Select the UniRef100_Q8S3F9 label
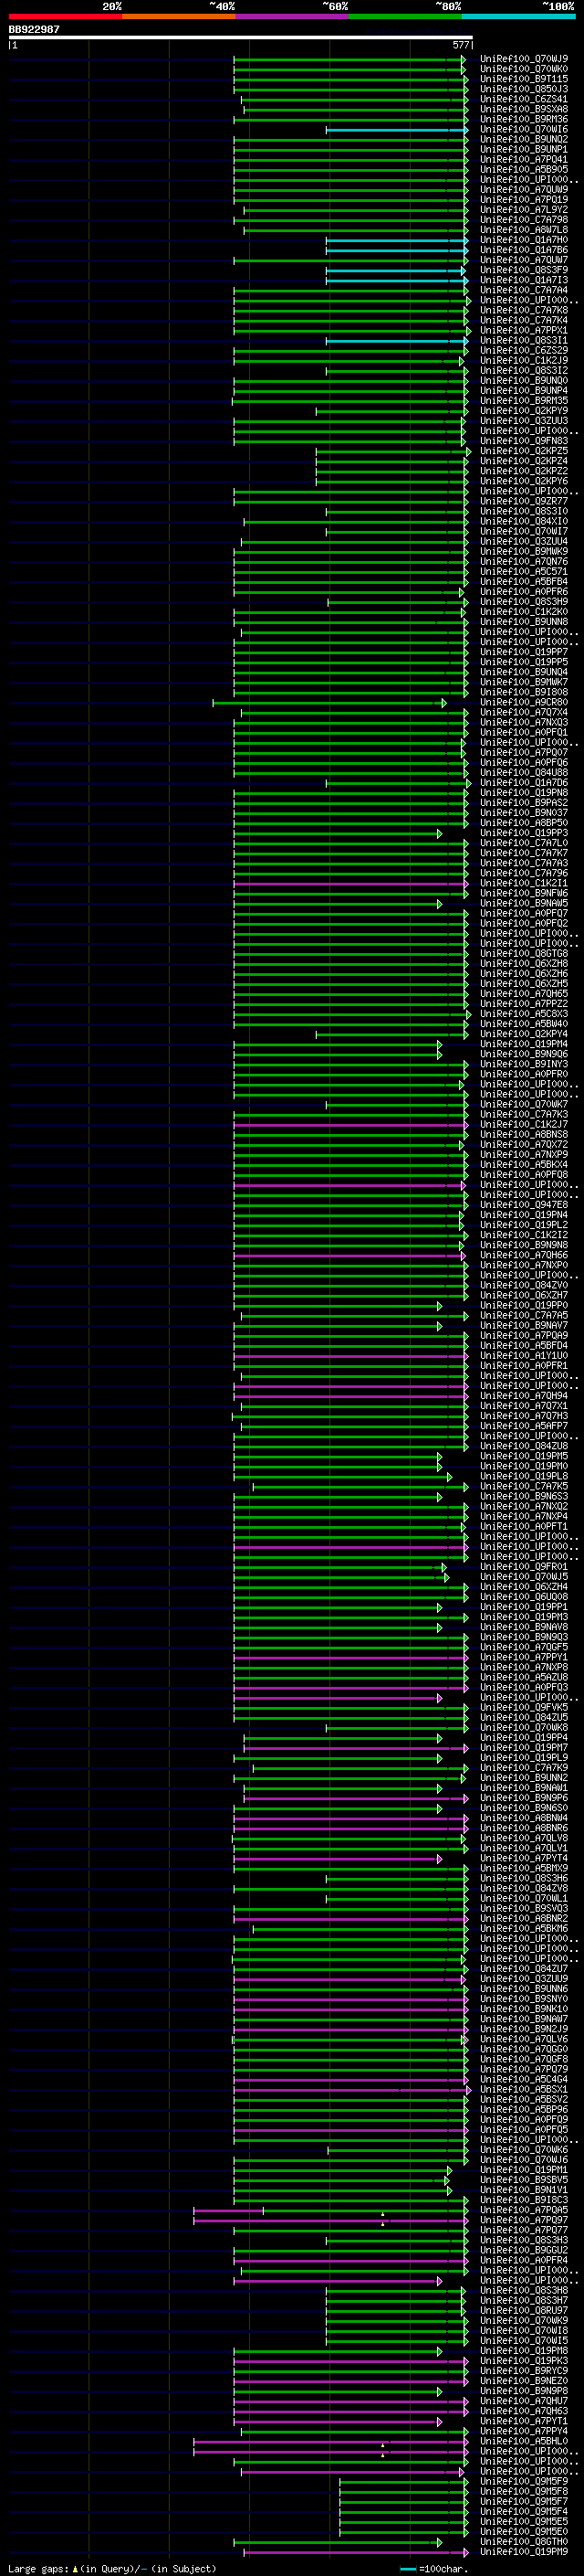The width and height of the screenshot is (584, 2576). point(524,270)
